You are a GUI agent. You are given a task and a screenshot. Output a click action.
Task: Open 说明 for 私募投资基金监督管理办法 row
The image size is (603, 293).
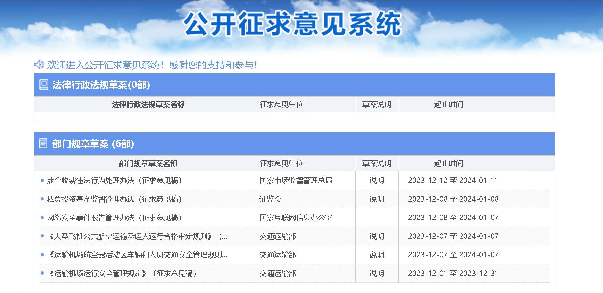point(377,199)
